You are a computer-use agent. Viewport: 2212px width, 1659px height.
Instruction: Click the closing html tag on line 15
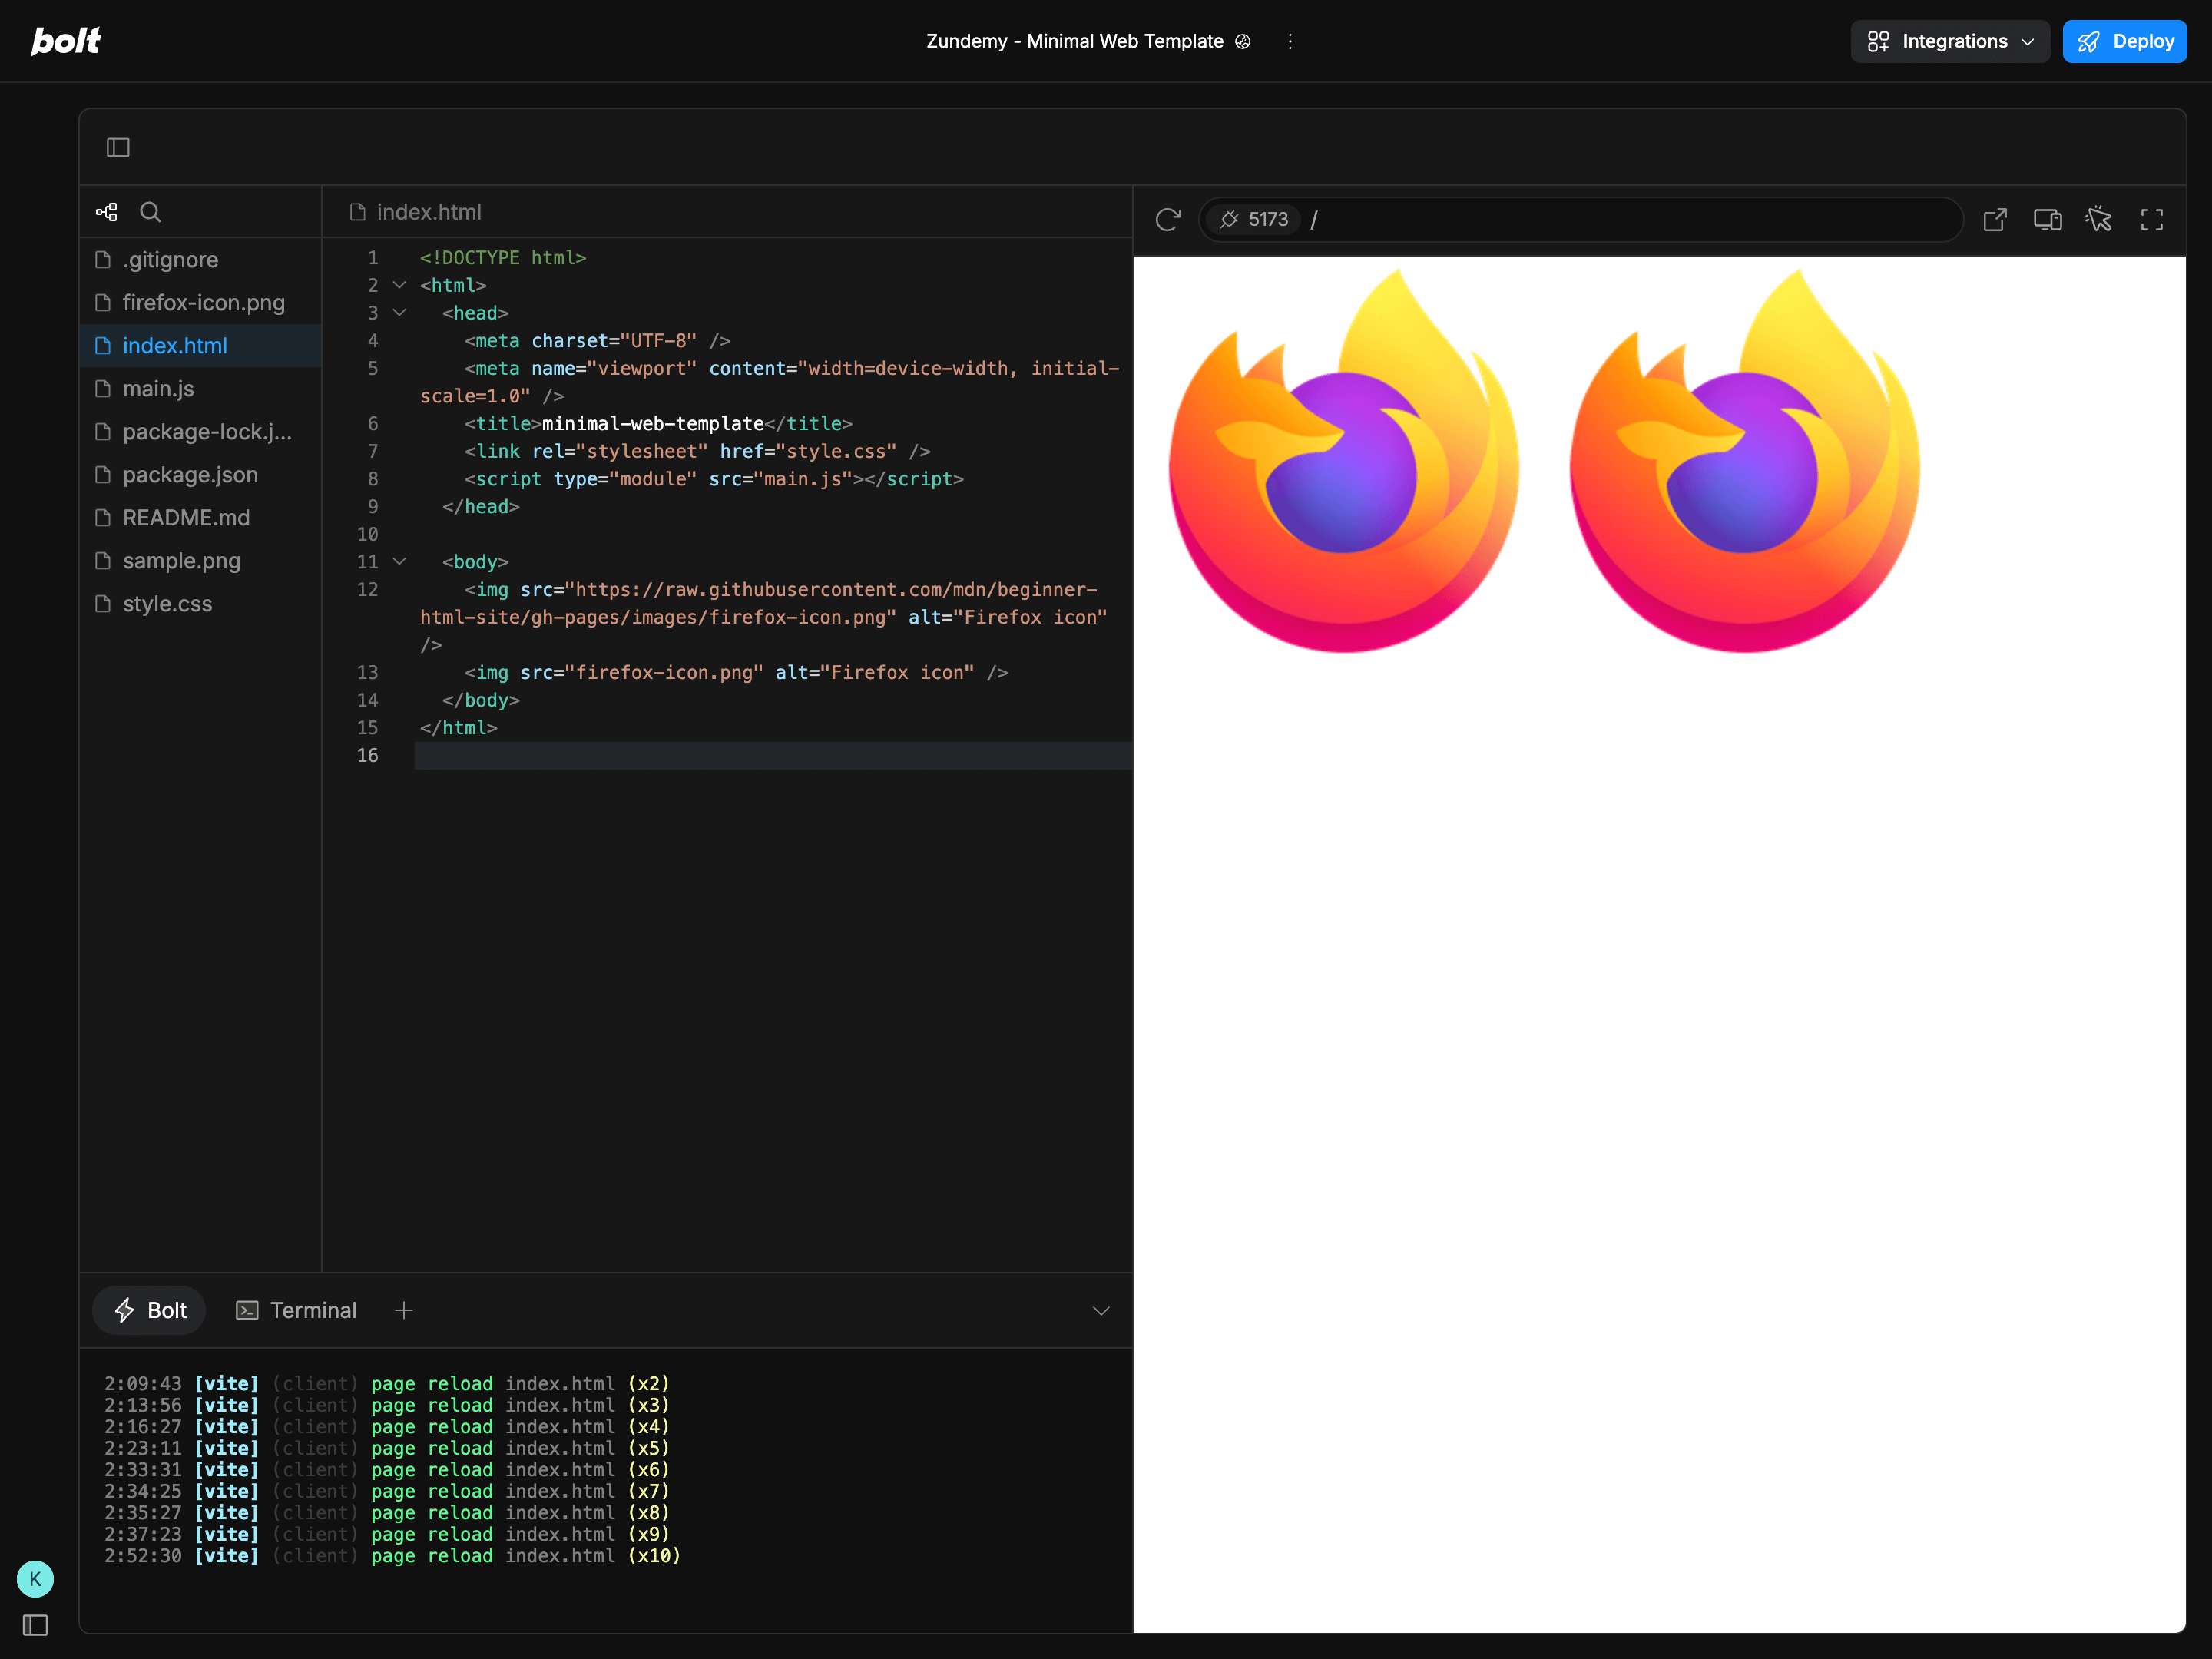coord(459,728)
